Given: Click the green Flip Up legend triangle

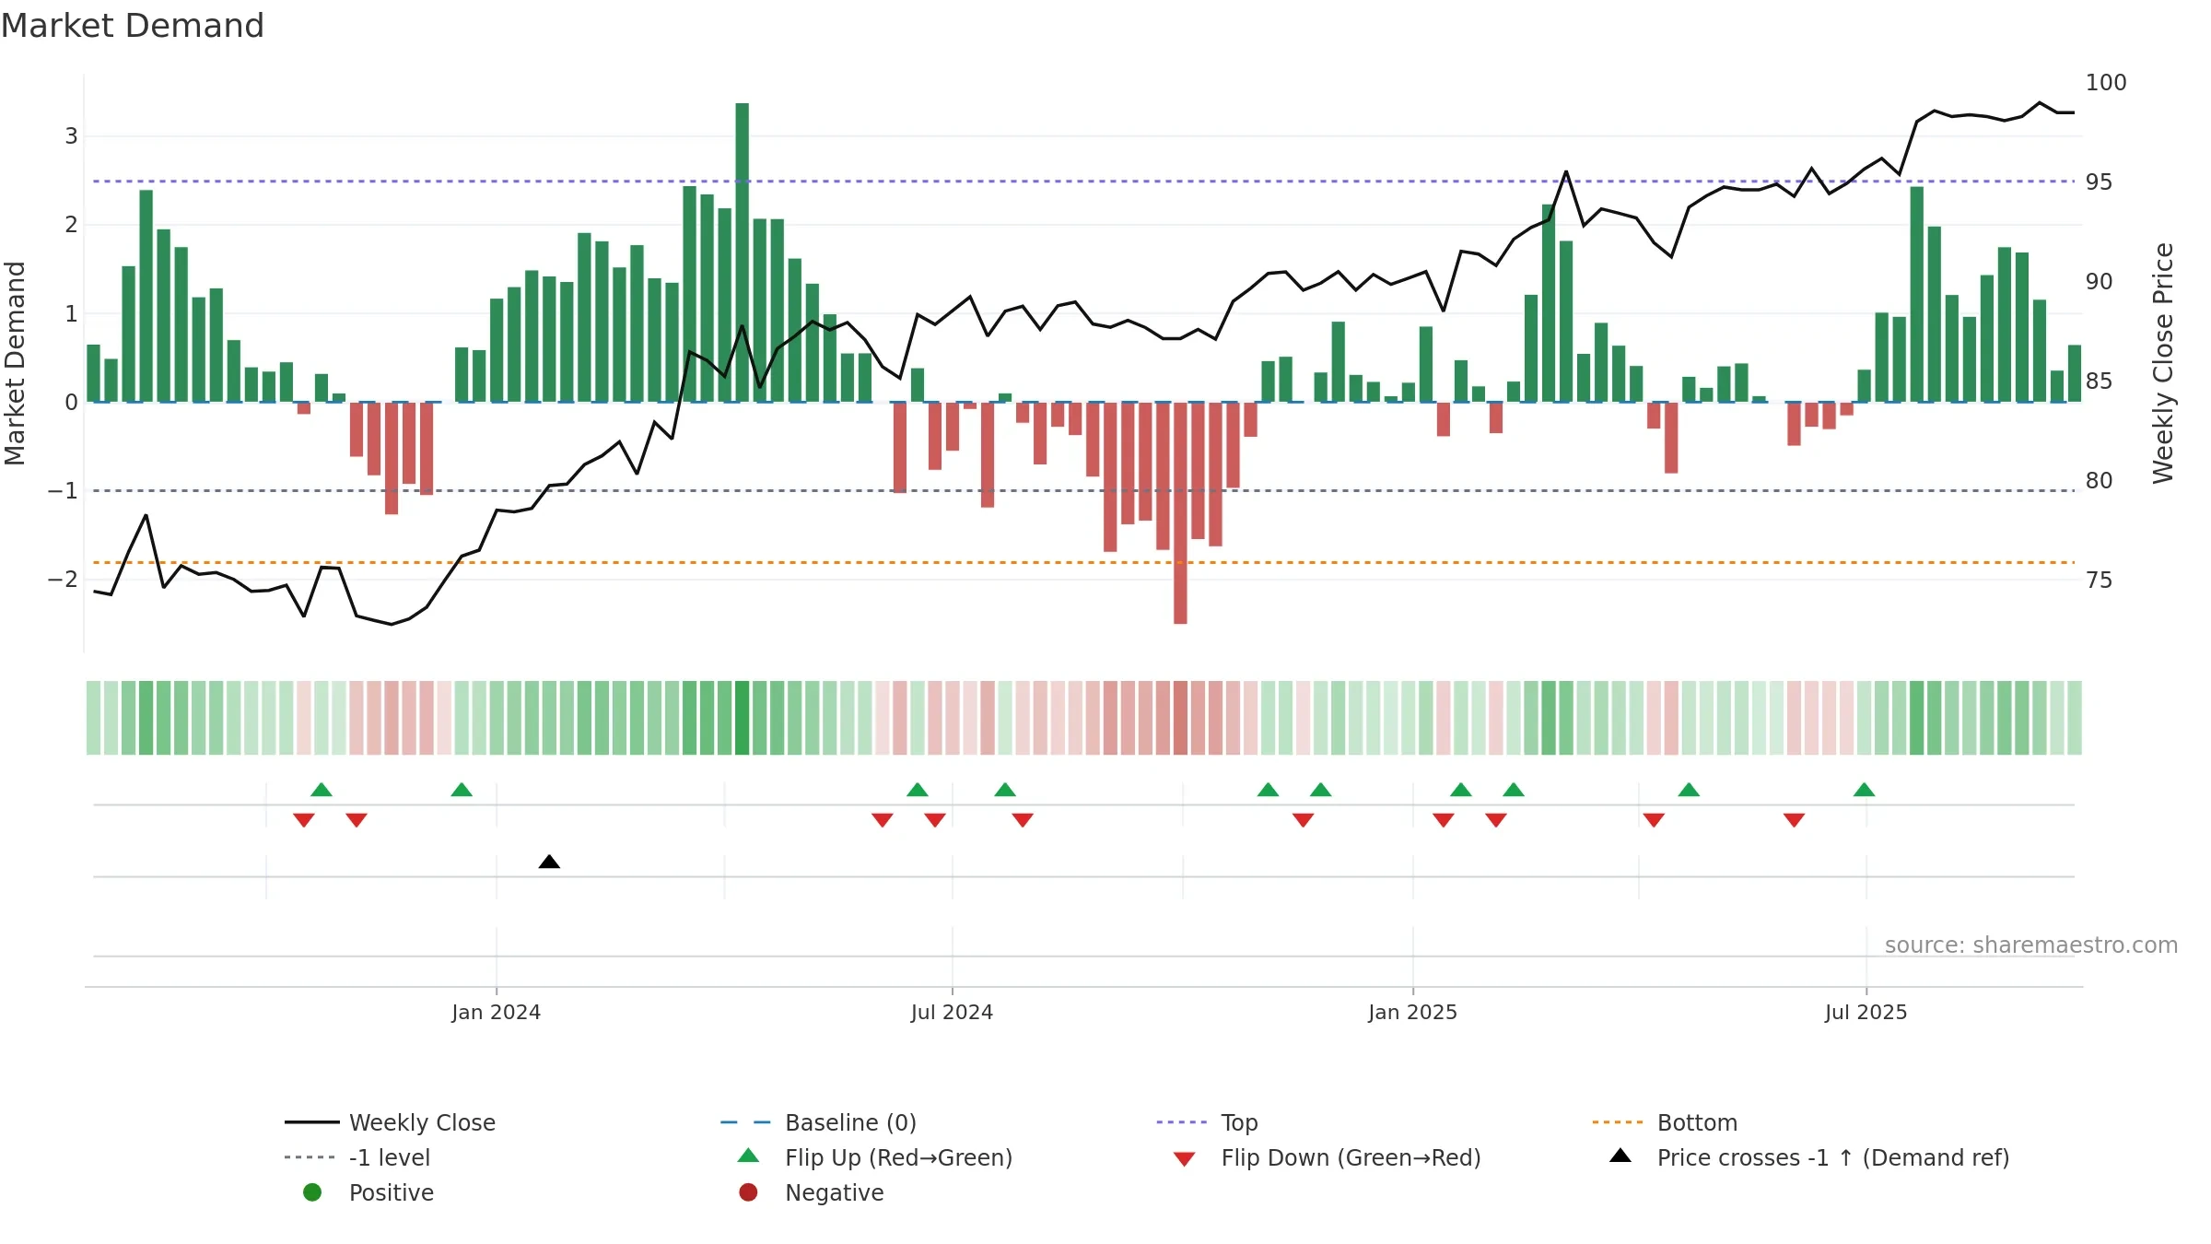Looking at the screenshot, I should pos(749,1156).
